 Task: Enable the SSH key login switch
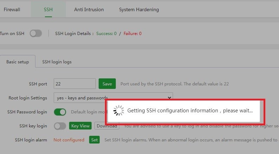pos(60,126)
